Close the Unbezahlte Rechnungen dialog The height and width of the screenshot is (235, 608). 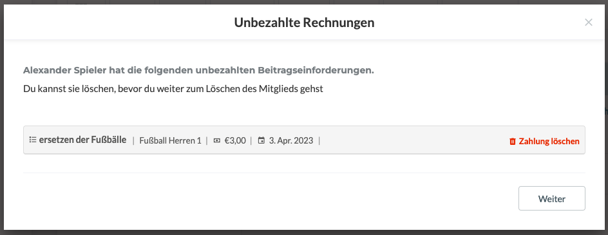pyautogui.click(x=588, y=23)
